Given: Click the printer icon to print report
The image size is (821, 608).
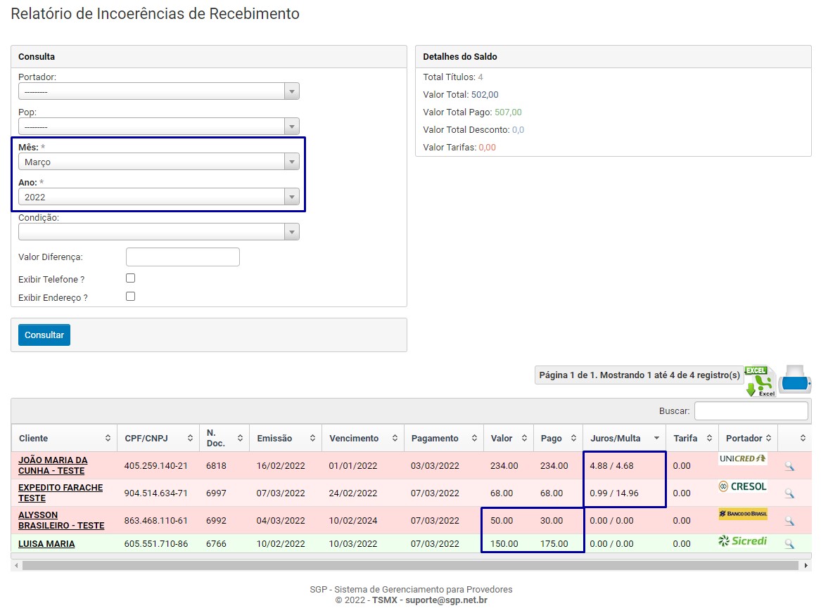Looking at the screenshot, I should point(795,380).
